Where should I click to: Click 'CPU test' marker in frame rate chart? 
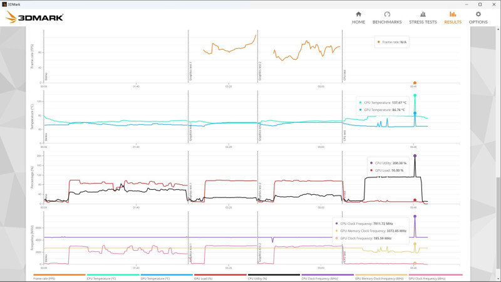pos(344,75)
